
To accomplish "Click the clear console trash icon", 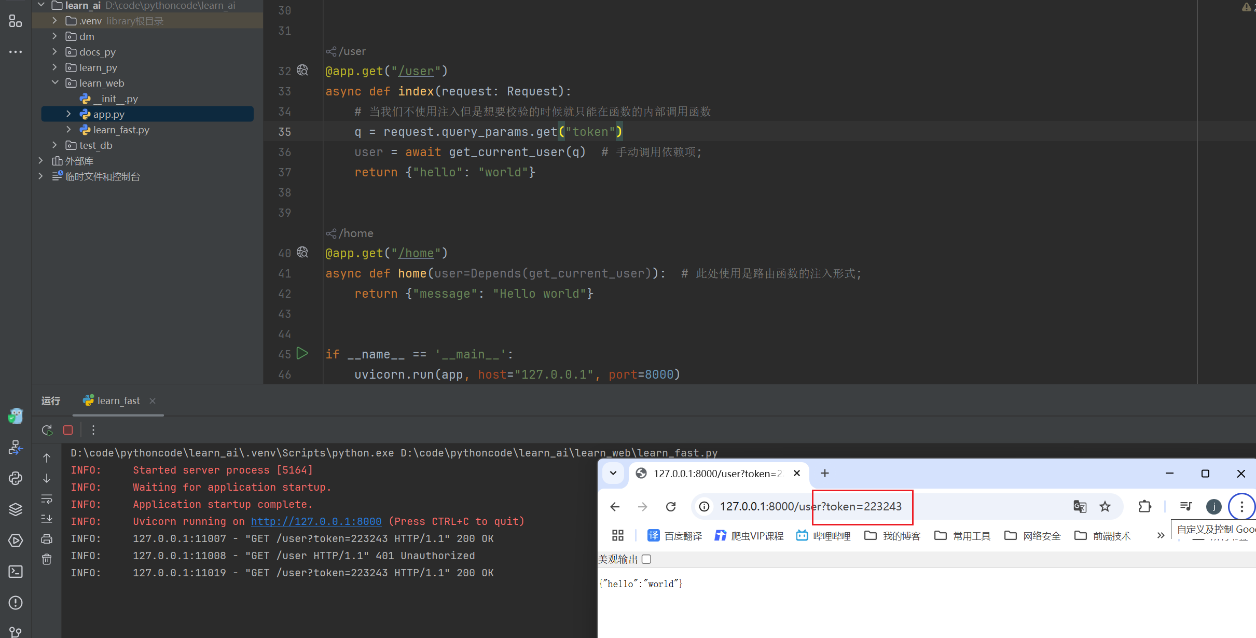I will point(47,559).
